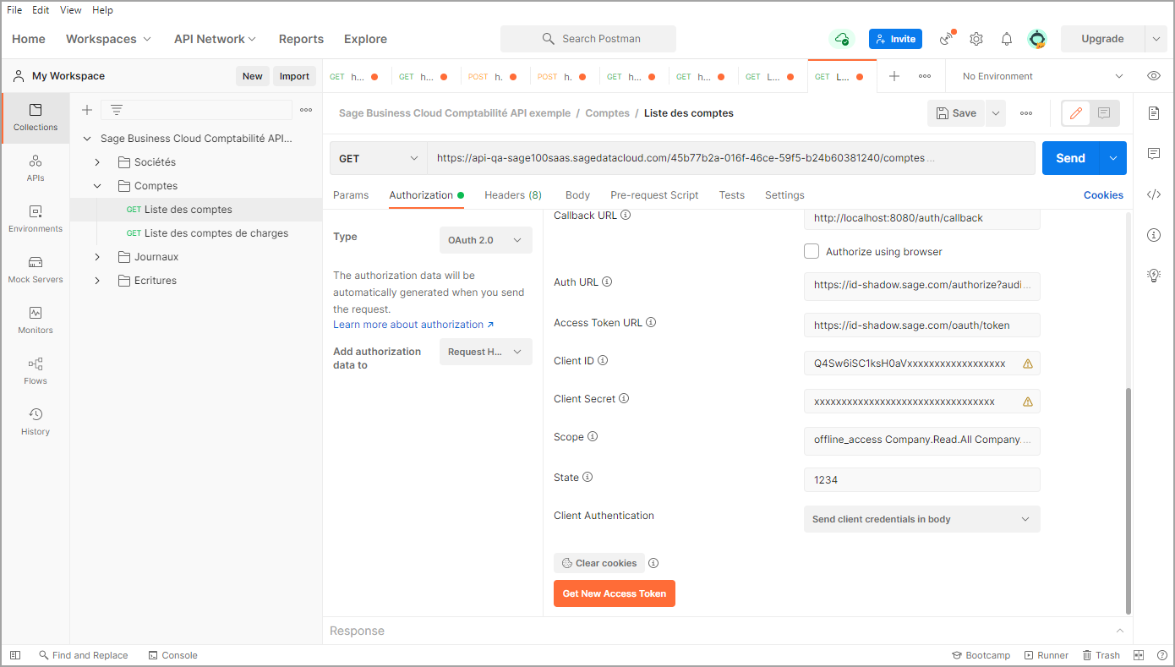The height and width of the screenshot is (667, 1175).
Task: Switch to the Tests tab
Action: point(732,195)
